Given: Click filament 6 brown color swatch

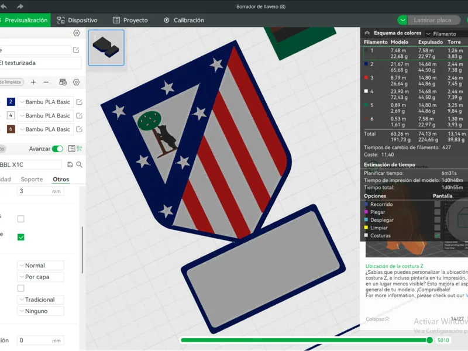Looking at the screenshot, I should pyautogui.click(x=11, y=129).
